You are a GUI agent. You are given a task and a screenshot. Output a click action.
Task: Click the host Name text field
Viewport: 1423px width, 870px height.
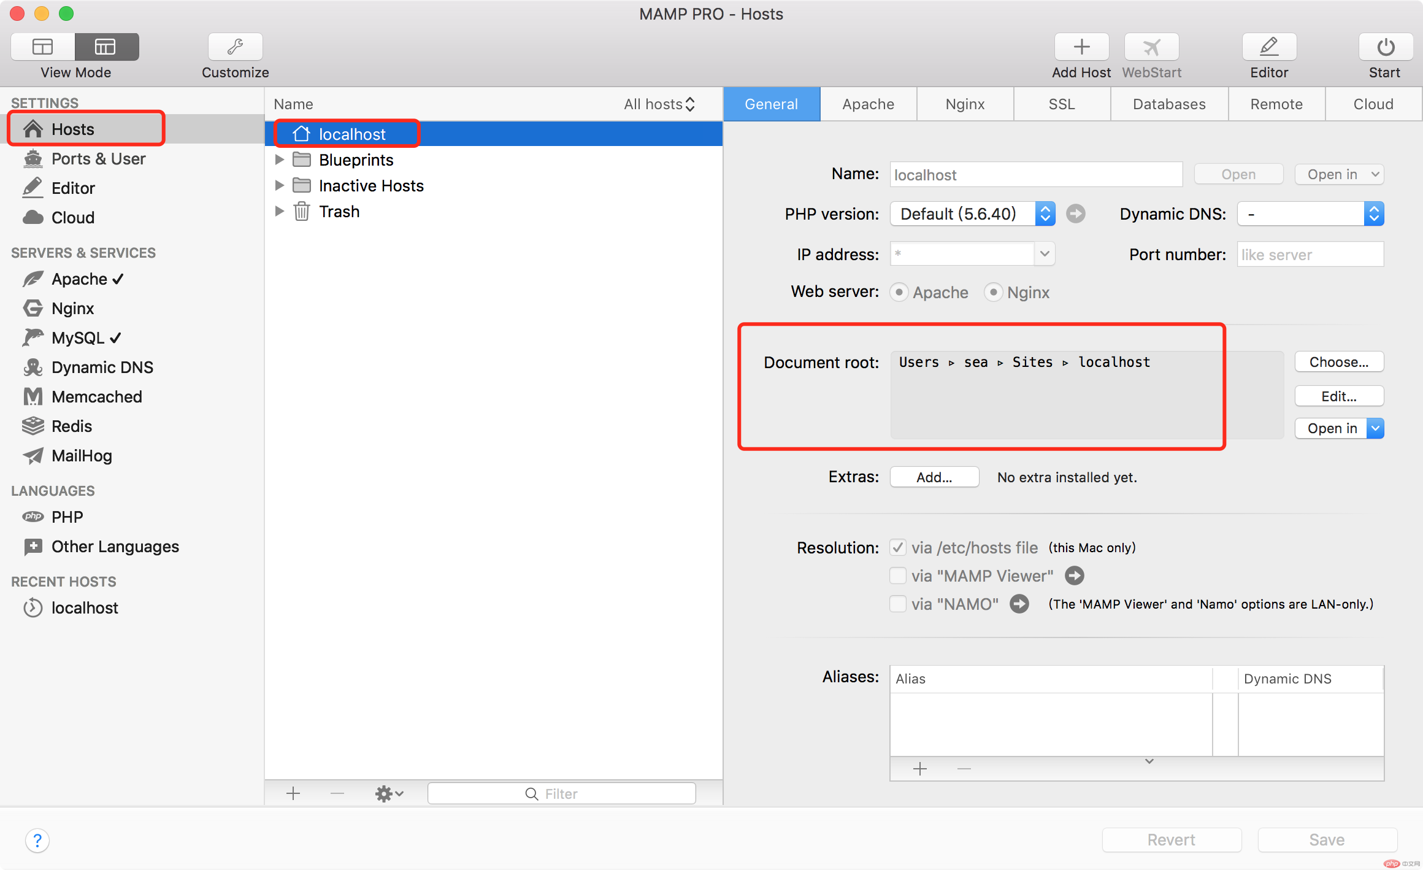click(x=1037, y=174)
